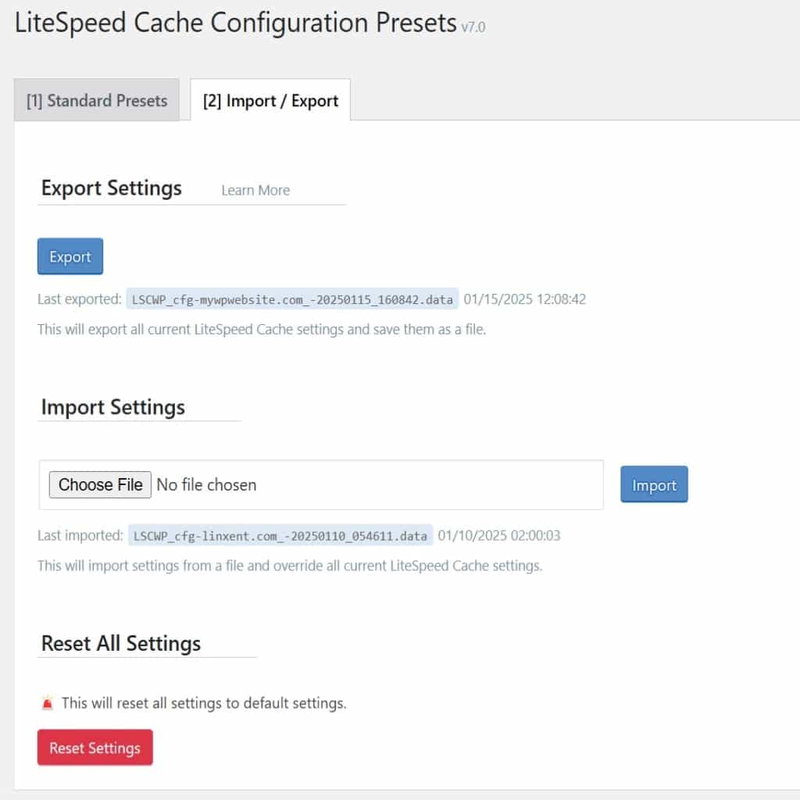Viewport: 800px width, 800px height.
Task: Click the v7.0 version label
Action: (473, 26)
